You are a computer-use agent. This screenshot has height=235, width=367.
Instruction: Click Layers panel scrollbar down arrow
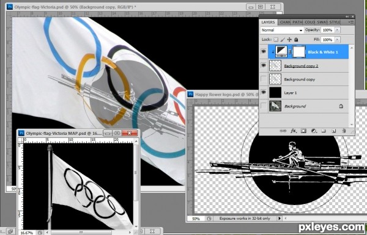pyautogui.click(x=351, y=125)
